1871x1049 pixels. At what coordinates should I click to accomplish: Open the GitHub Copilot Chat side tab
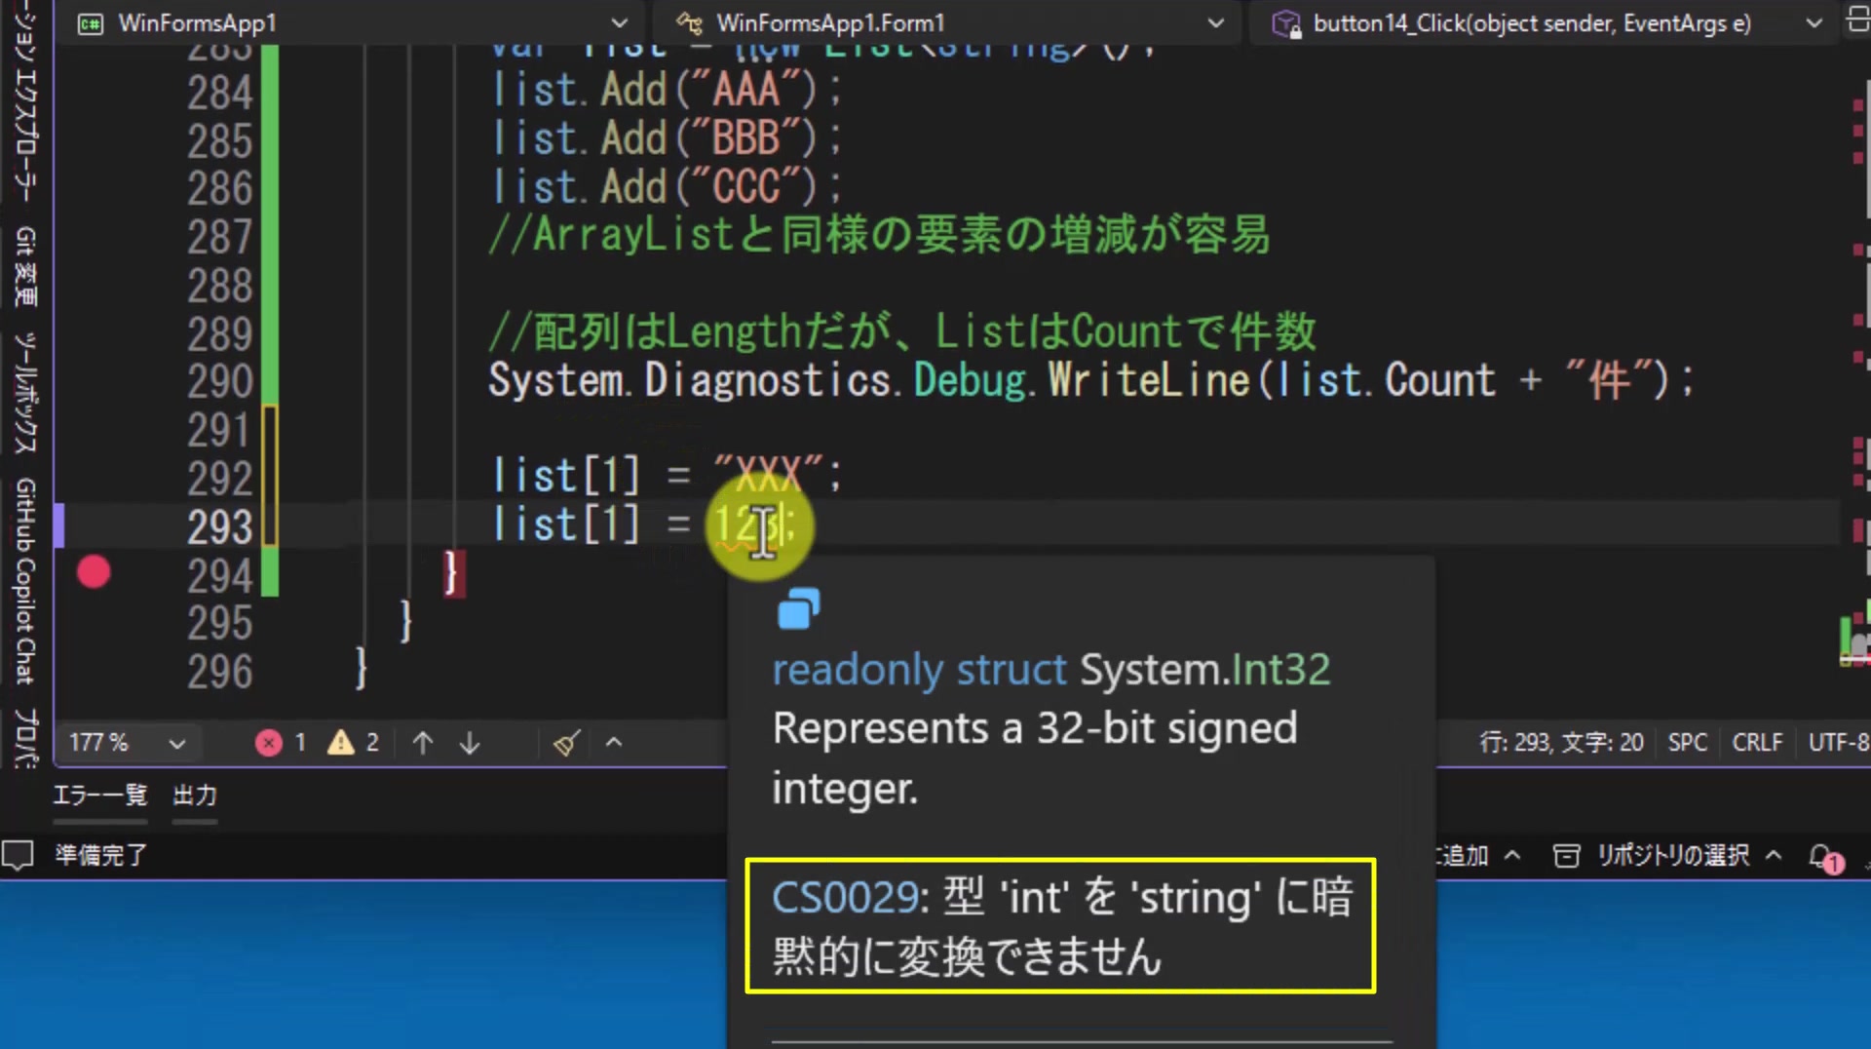(x=25, y=581)
